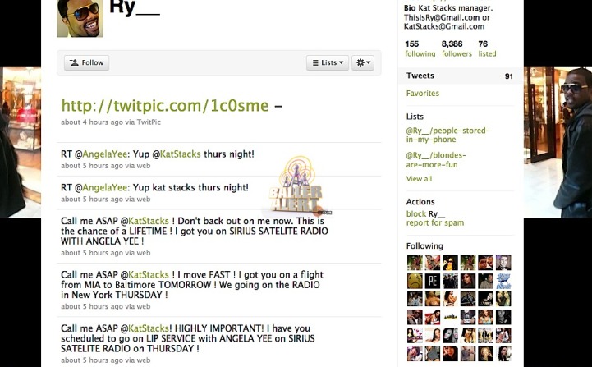Image resolution: width=592 pixels, height=367 pixels.
Task: Click the yellow sad-face avatar in Following
Action: (x=415, y=281)
